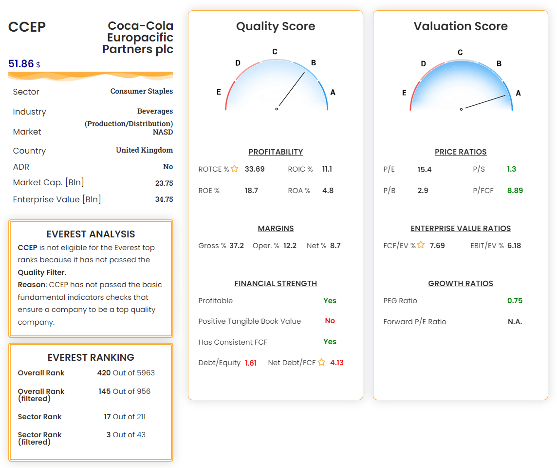
Task: Click the EBIT/EV % value 6.18
Action: 514,245
